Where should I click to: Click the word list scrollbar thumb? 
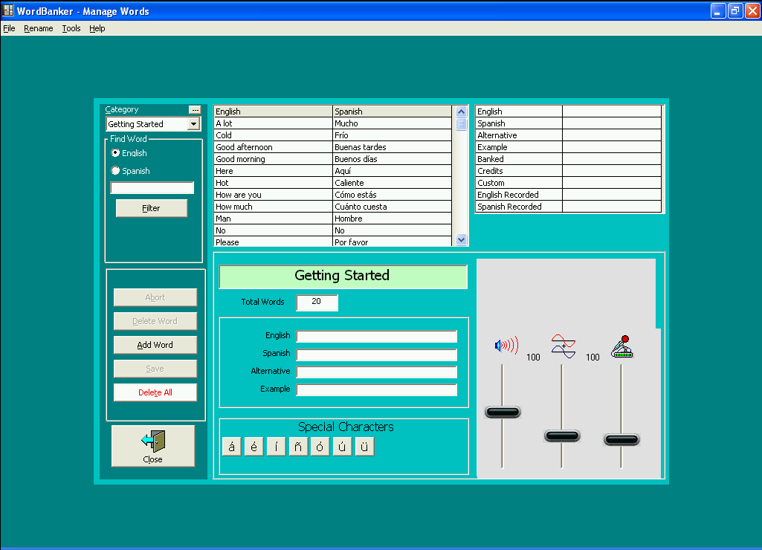(461, 124)
